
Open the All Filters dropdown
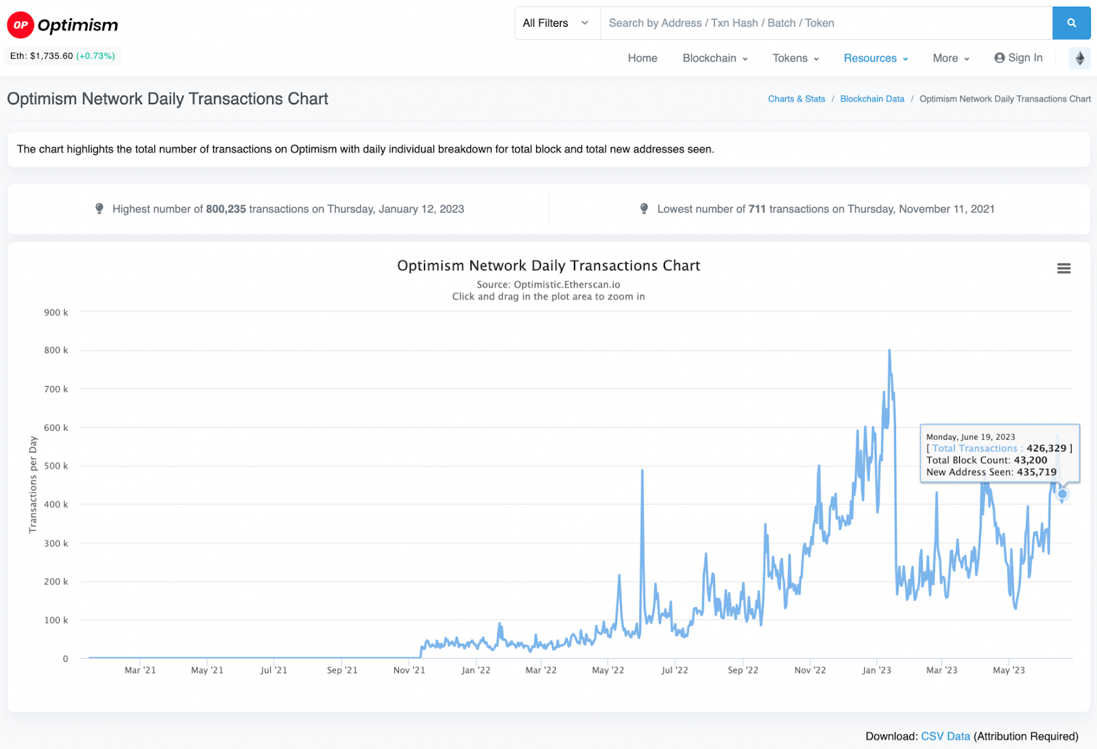(x=557, y=23)
